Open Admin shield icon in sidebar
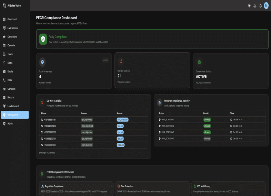The width and height of the screenshot is (271, 196). click(4, 123)
